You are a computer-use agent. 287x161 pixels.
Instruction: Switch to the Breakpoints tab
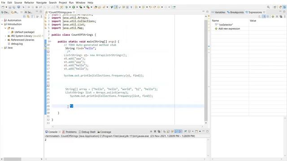[235, 12]
